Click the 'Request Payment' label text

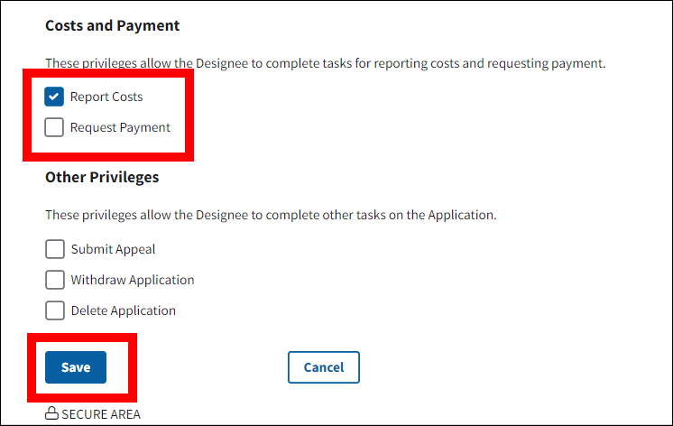pyautogui.click(x=120, y=127)
